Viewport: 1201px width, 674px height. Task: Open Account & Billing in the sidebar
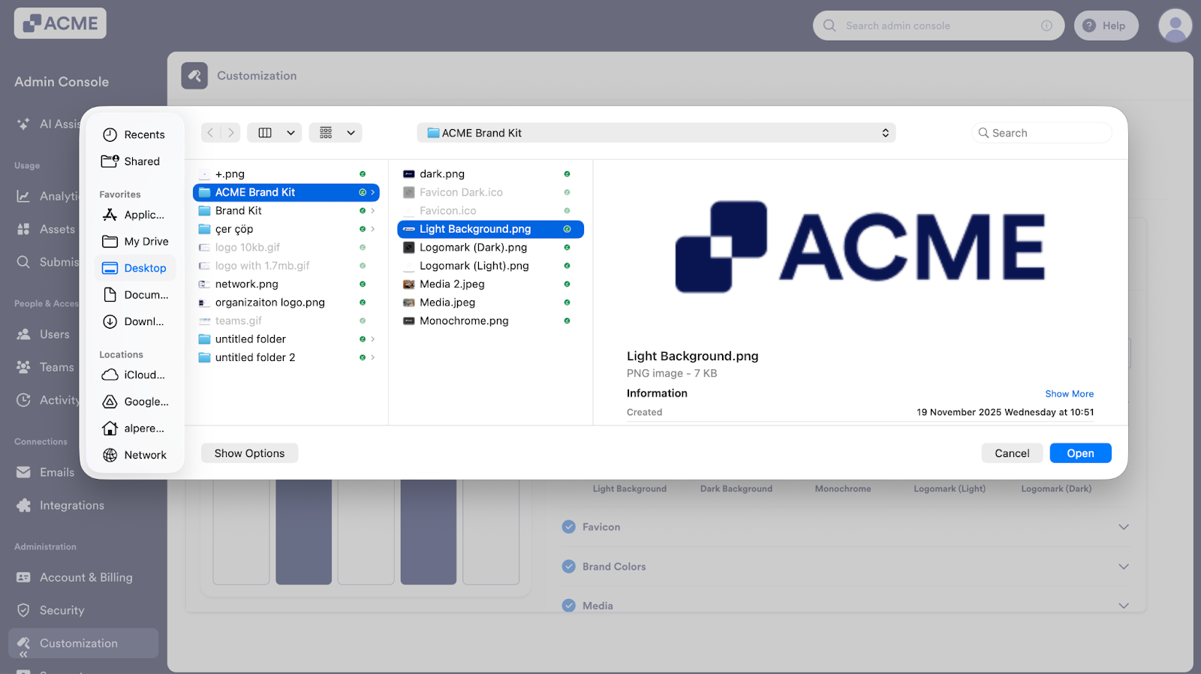click(x=75, y=578)
